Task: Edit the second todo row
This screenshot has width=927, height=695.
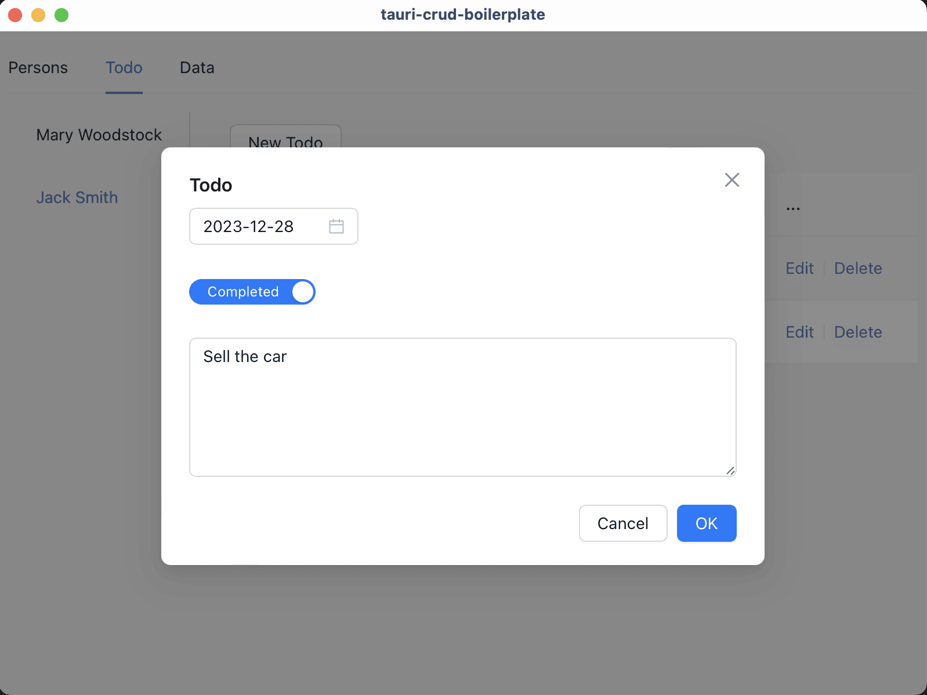Action: coord(799,332)
